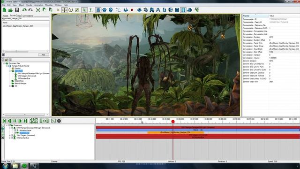Open the File menu

tap(4, 5)
